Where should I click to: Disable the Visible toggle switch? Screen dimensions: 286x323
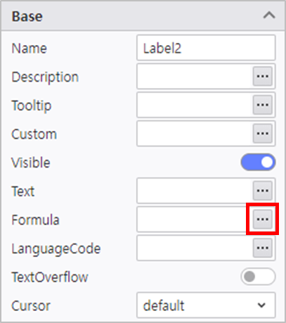click(258, 162)
